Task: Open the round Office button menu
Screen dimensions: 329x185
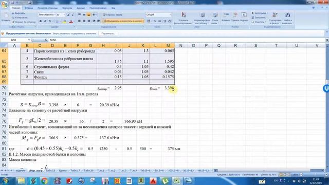Action: coord(5,5)
